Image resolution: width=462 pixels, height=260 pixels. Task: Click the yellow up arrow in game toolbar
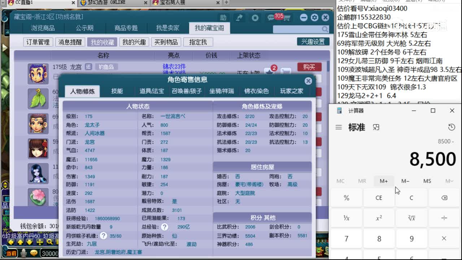pyautogui.click(x=20, y=242)
